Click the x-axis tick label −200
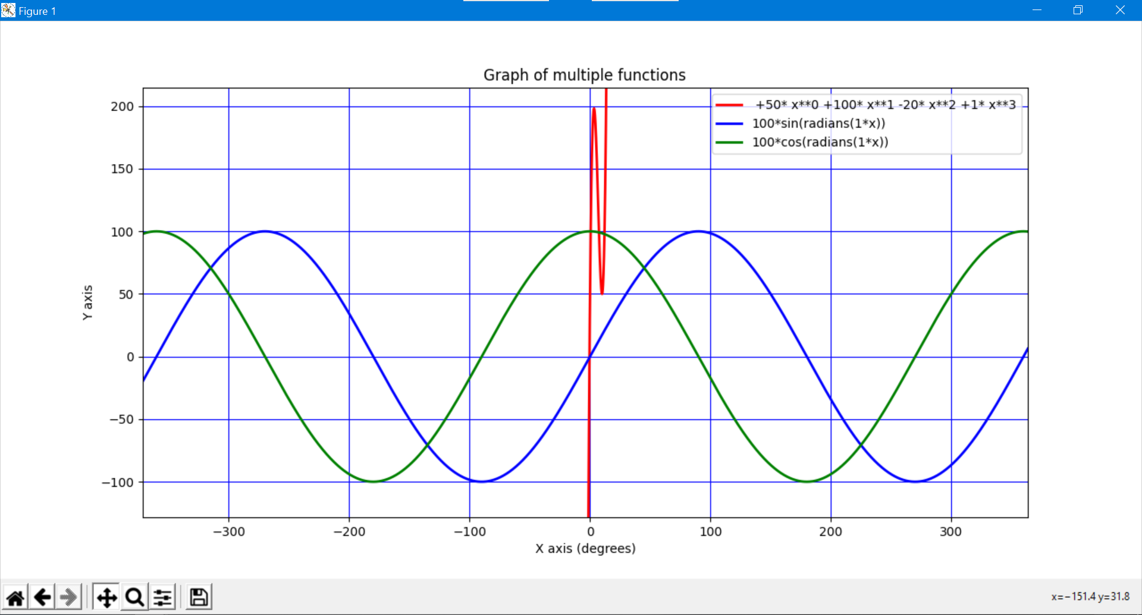Viewport: 1142px width, 615px height. click(x=349, y=532)
